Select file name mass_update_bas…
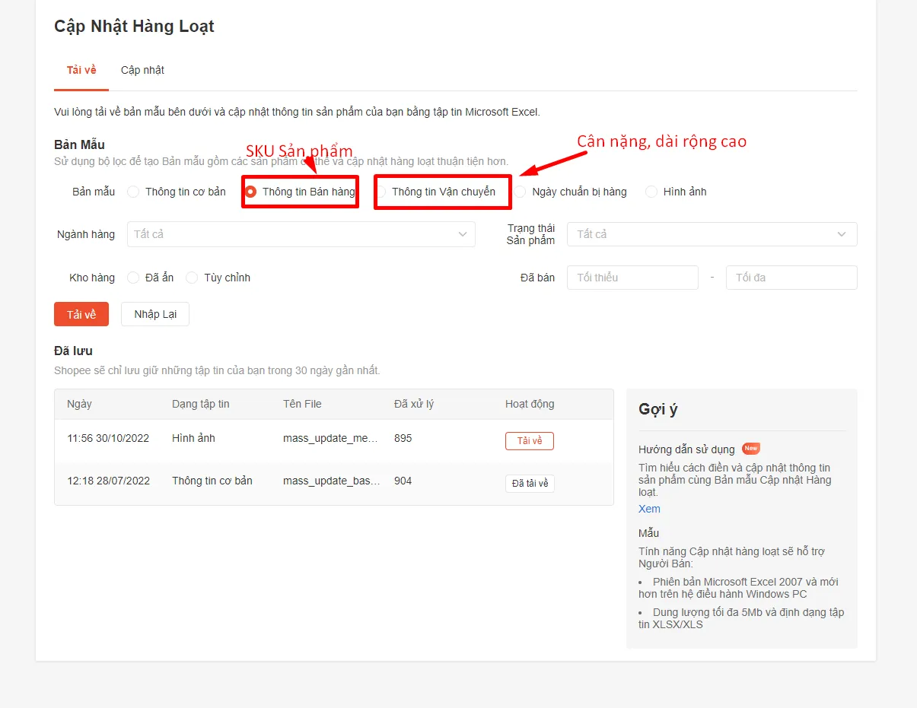 (332, 481)
